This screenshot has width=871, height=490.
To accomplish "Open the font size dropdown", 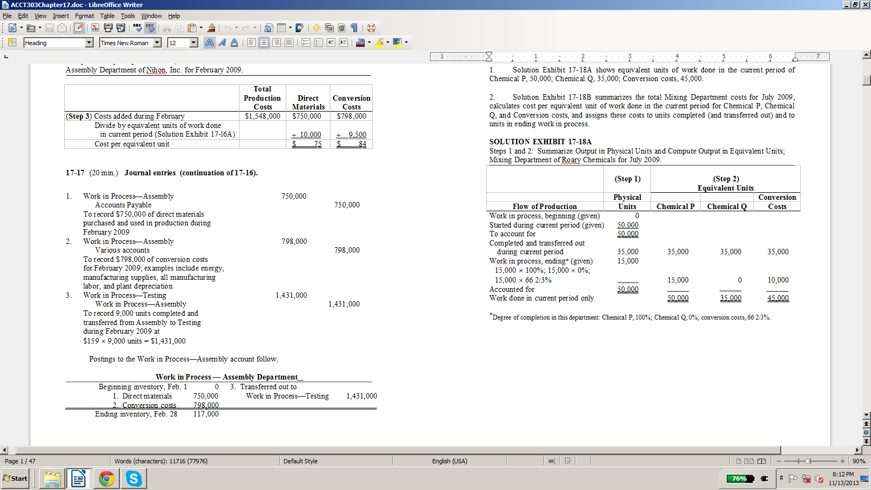I will (x=193, y=42).
